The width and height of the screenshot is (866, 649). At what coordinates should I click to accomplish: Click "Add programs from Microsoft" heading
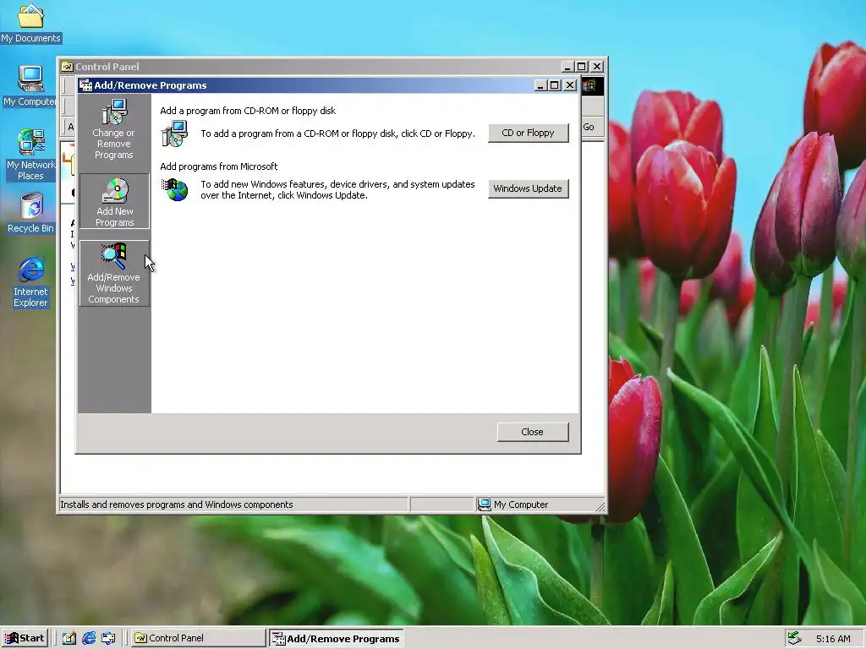[219, 166]
